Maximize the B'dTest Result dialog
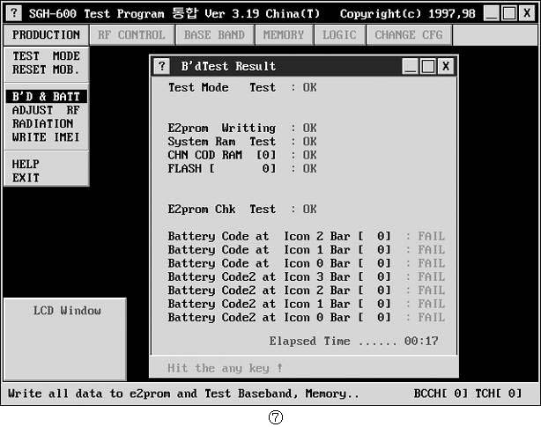This screenshot has height=427, width=541. [428, 66]
